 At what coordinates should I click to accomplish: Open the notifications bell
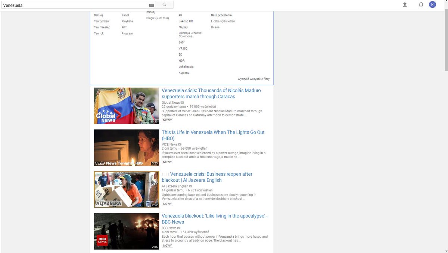[421, 4]
